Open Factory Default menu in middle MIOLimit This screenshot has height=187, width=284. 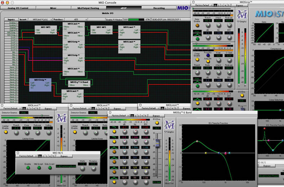click(x=80, y=109)
